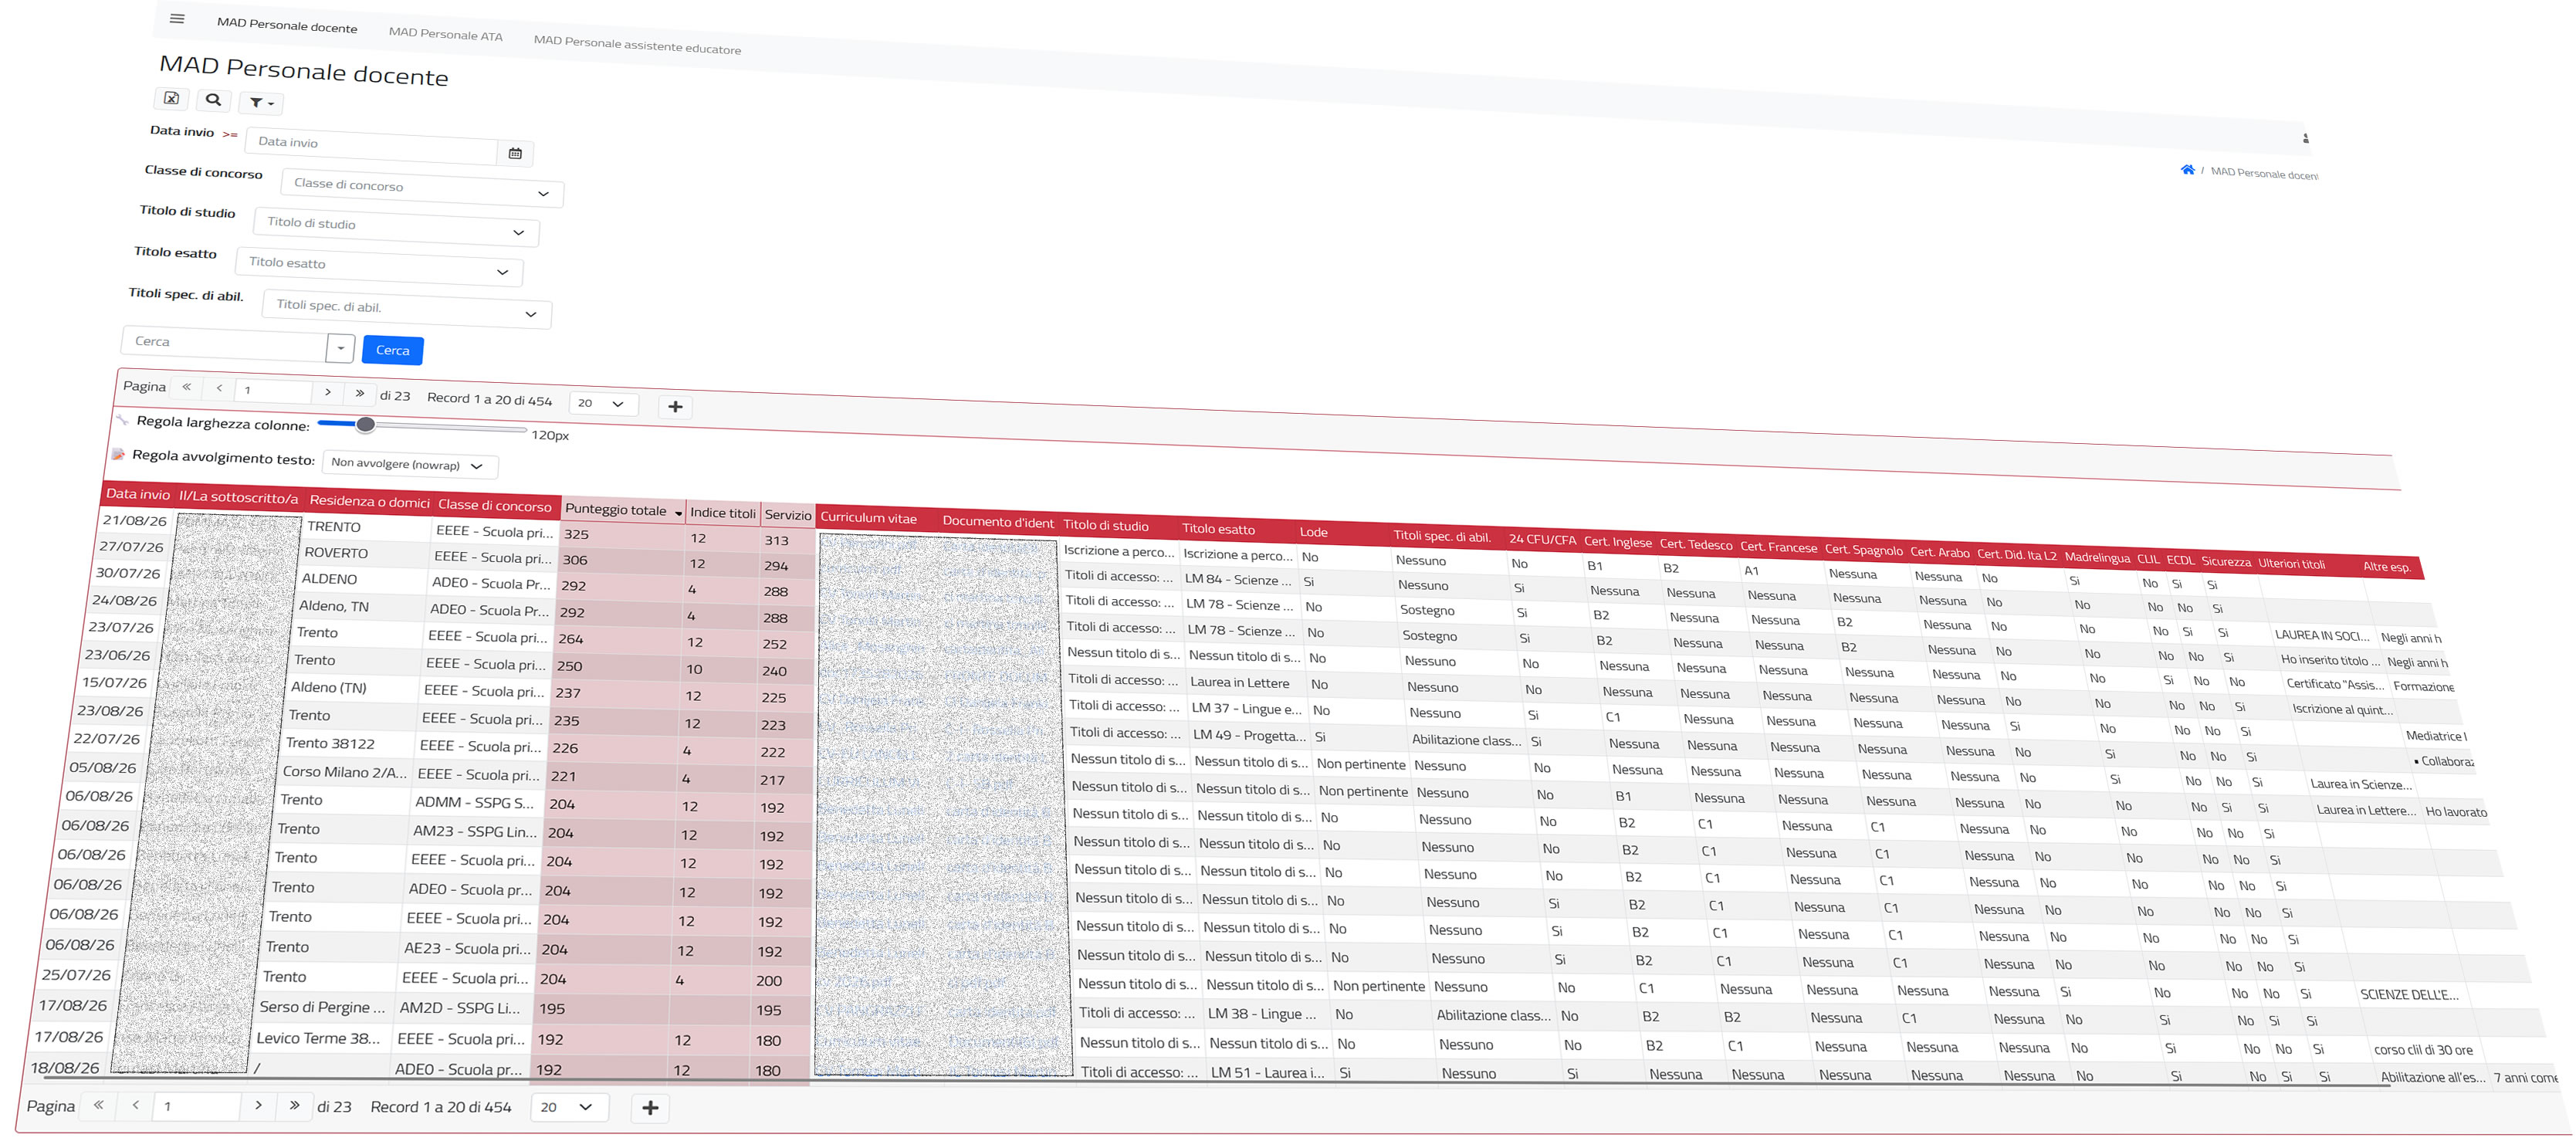Open the Non avvolgere (nowrap) dropdown
2576x1148 pixels.
[409, 464]
